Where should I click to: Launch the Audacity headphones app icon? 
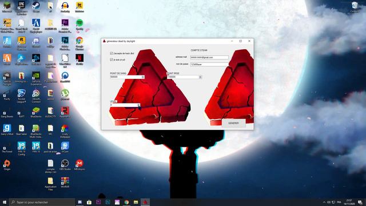(x=65, y=7)
